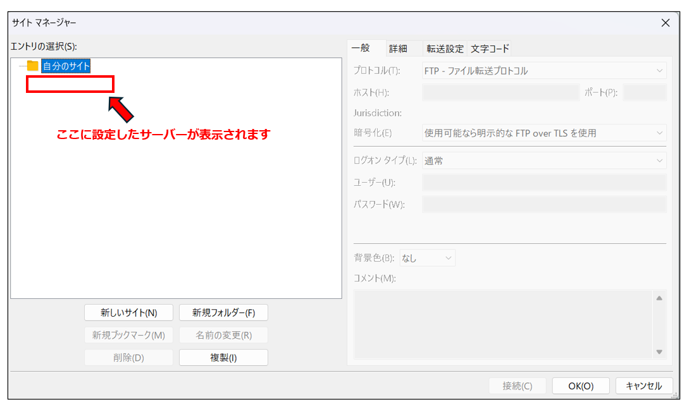Select the 自分のサイト tree entry

point(66,66)
